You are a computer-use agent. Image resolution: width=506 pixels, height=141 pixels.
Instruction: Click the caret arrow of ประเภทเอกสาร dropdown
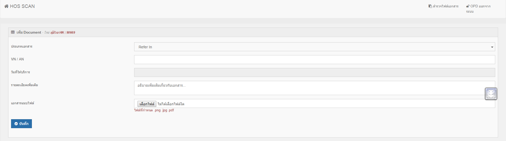click(492, 47)
